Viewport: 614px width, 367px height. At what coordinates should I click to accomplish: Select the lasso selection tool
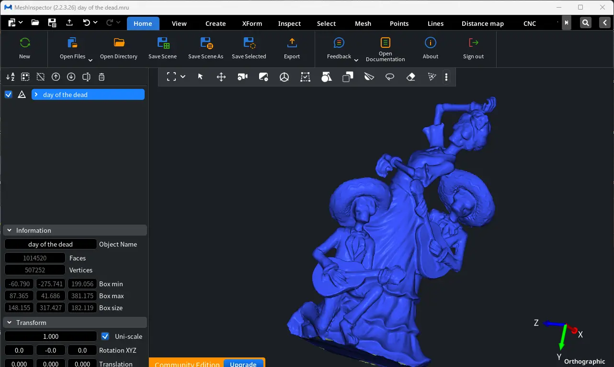coord(390,77)
